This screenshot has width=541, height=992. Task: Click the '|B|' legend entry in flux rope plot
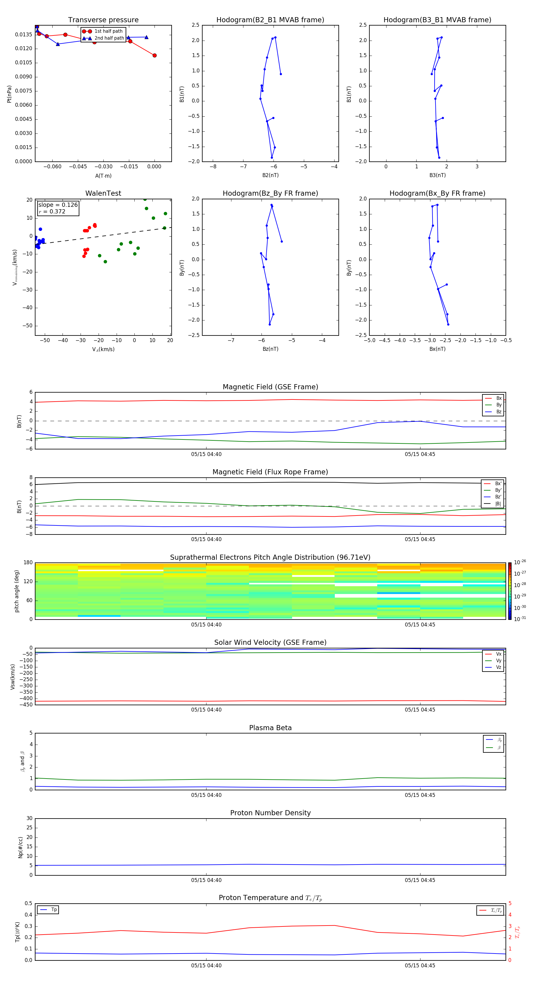tap(493, 504)
